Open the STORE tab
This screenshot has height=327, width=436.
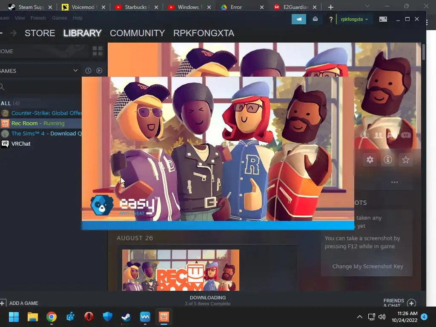[x=40, y=33]
